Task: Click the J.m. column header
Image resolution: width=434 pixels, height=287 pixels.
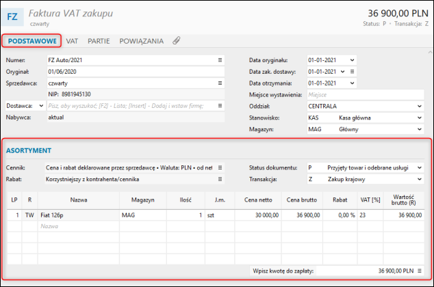Action: point(220,200)
